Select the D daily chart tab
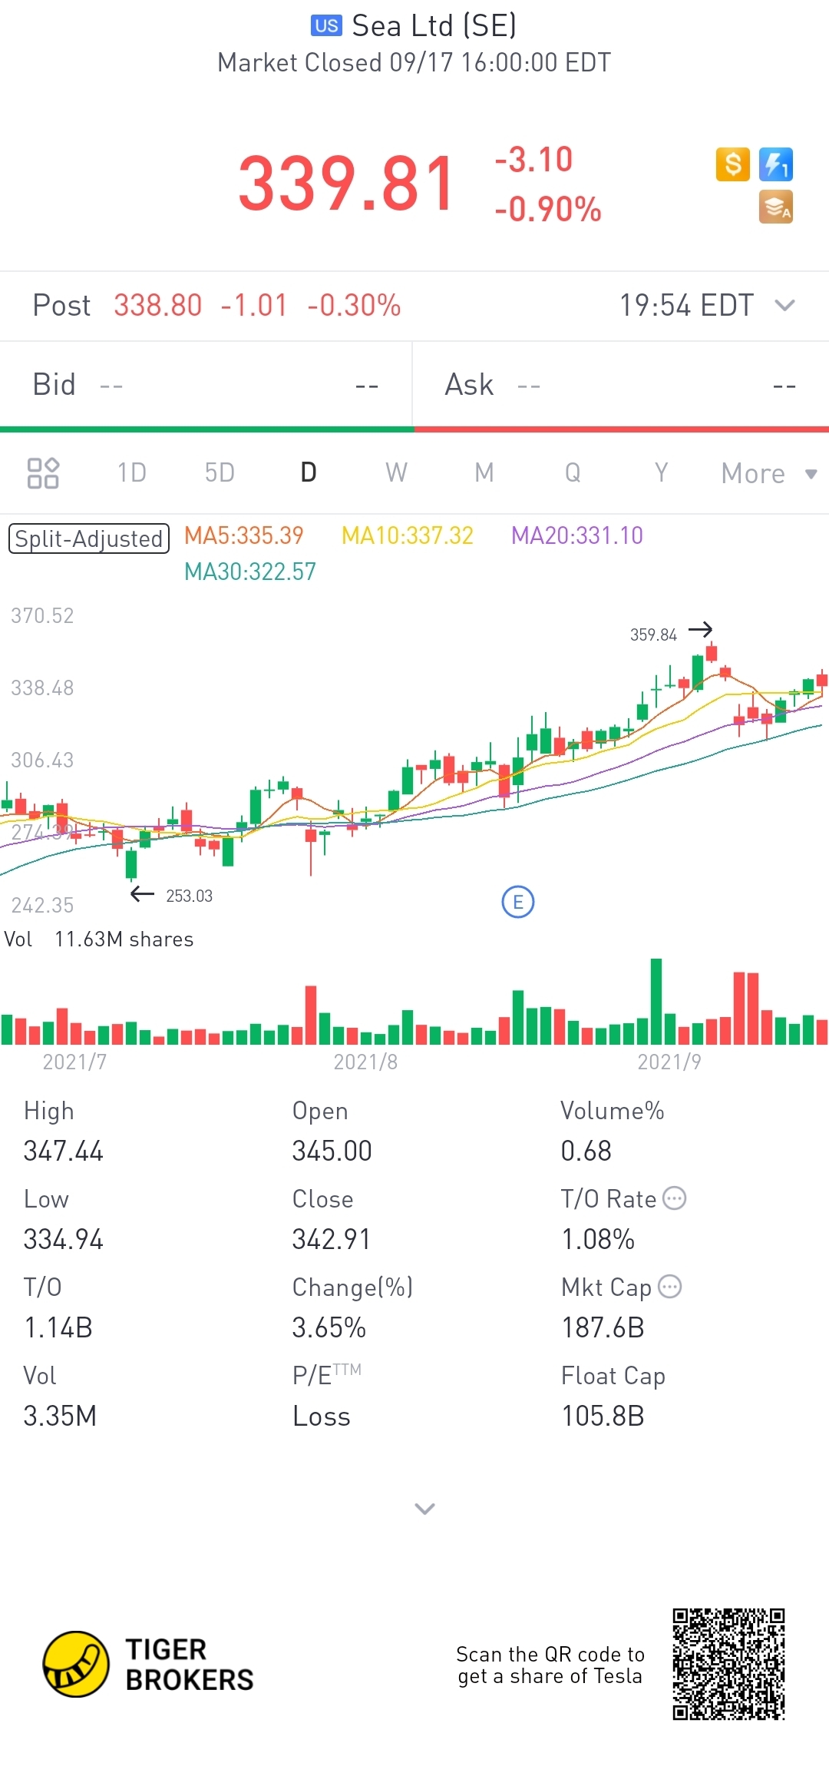 309,472
